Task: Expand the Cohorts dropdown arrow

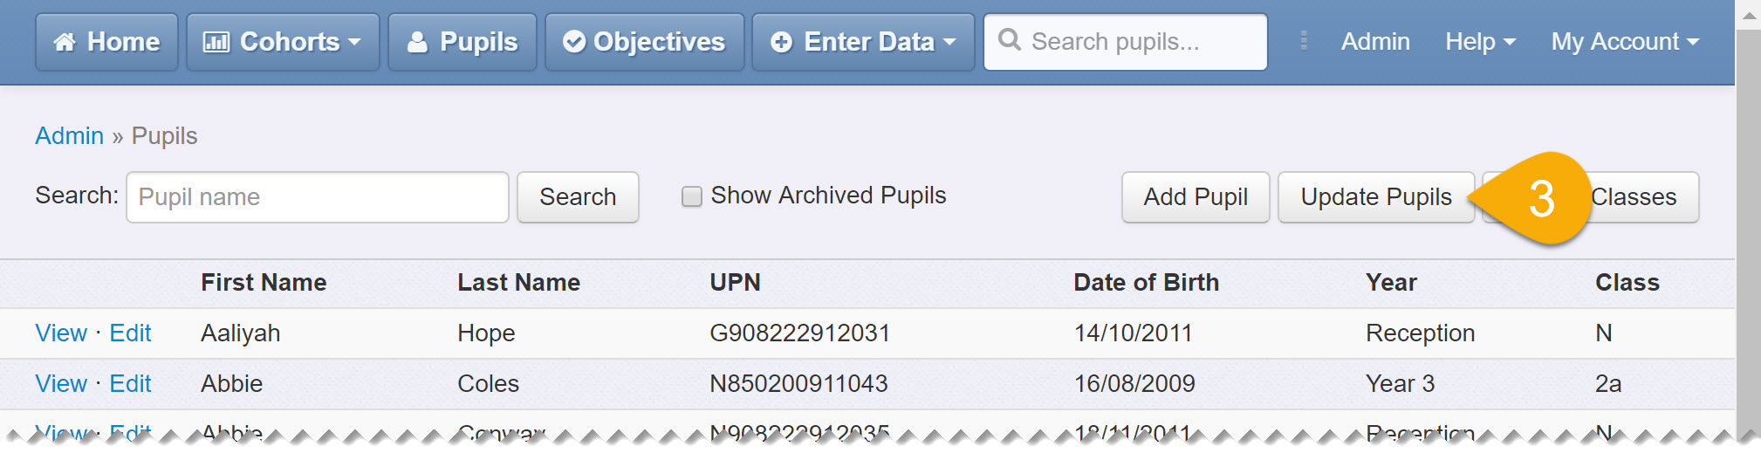Action: pyautogui.click(x=354, y=42)
